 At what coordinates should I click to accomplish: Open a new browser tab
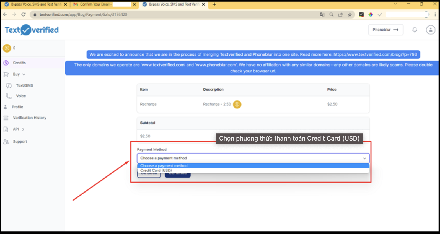(214, 4)
